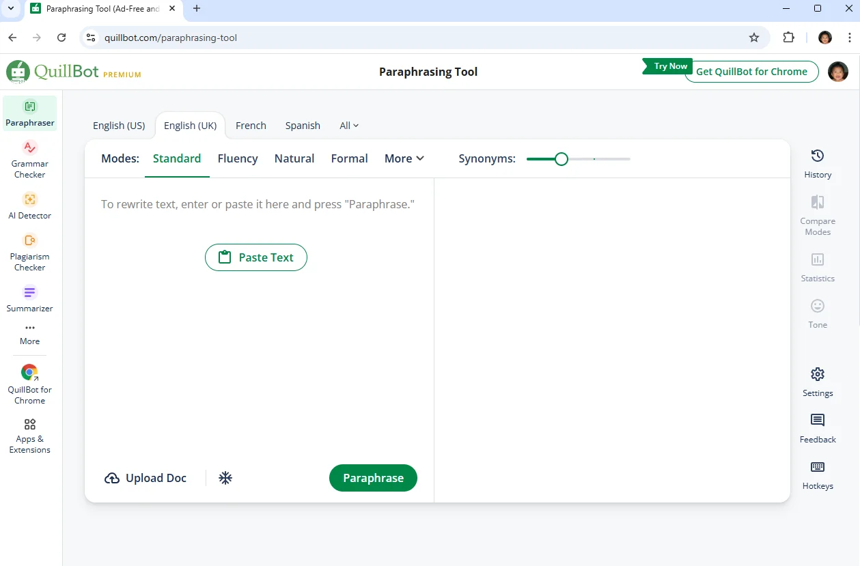Screen dimensions: 860x566
Task: Click the Synonyms label
Action: point(487,158)
